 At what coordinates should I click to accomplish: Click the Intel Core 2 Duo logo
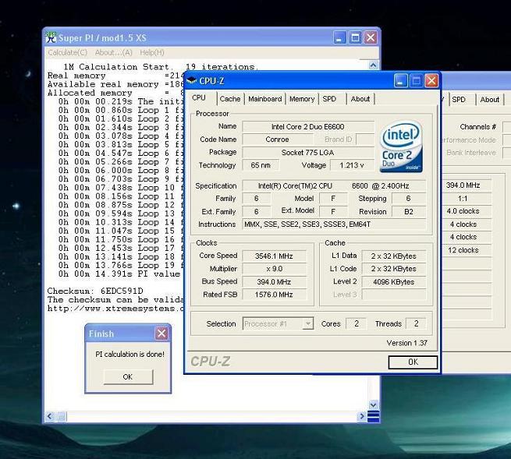[x=401, y=147]
